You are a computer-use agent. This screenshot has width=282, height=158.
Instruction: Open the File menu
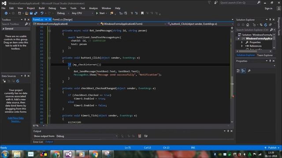tap(4, 8)
